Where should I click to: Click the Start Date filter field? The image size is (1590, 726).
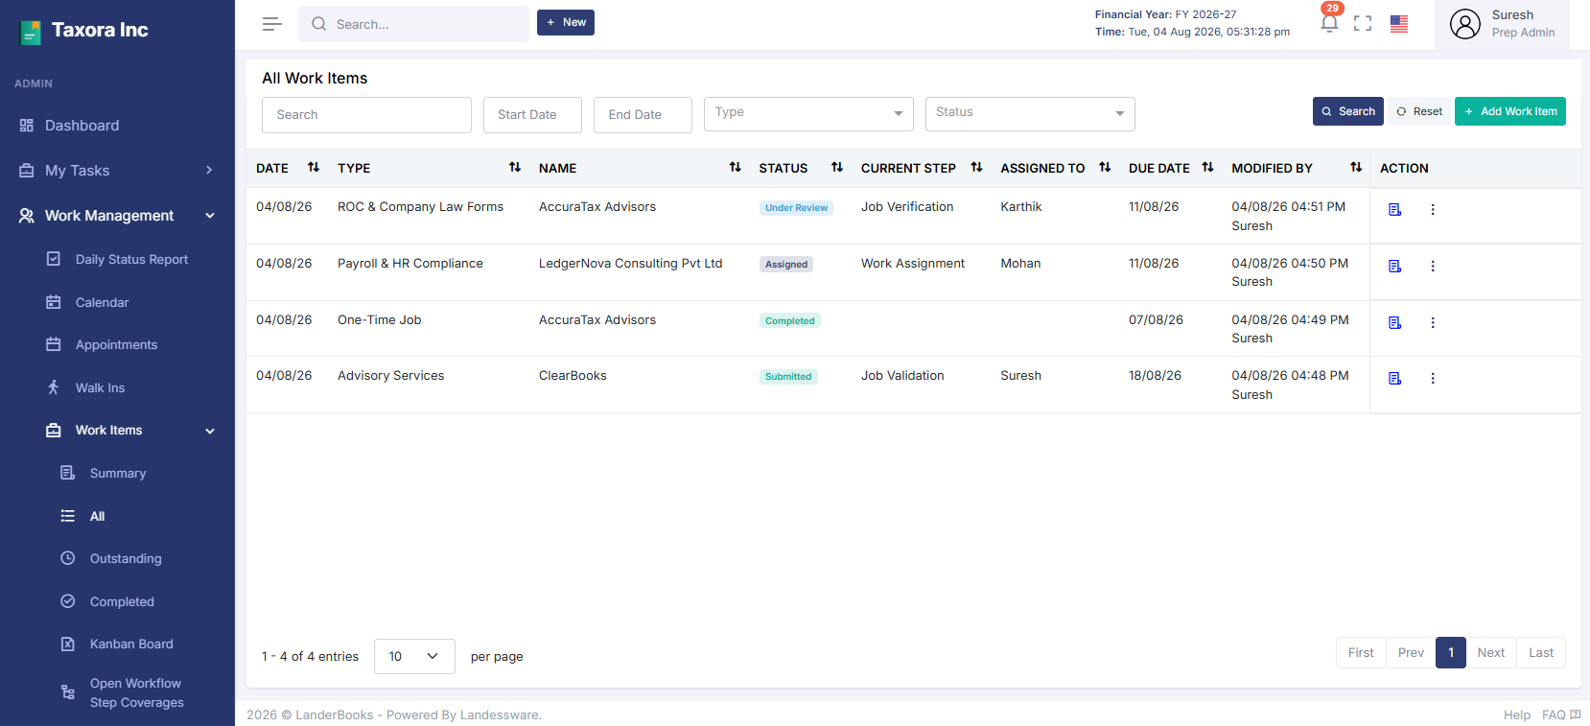pos(532,115)
